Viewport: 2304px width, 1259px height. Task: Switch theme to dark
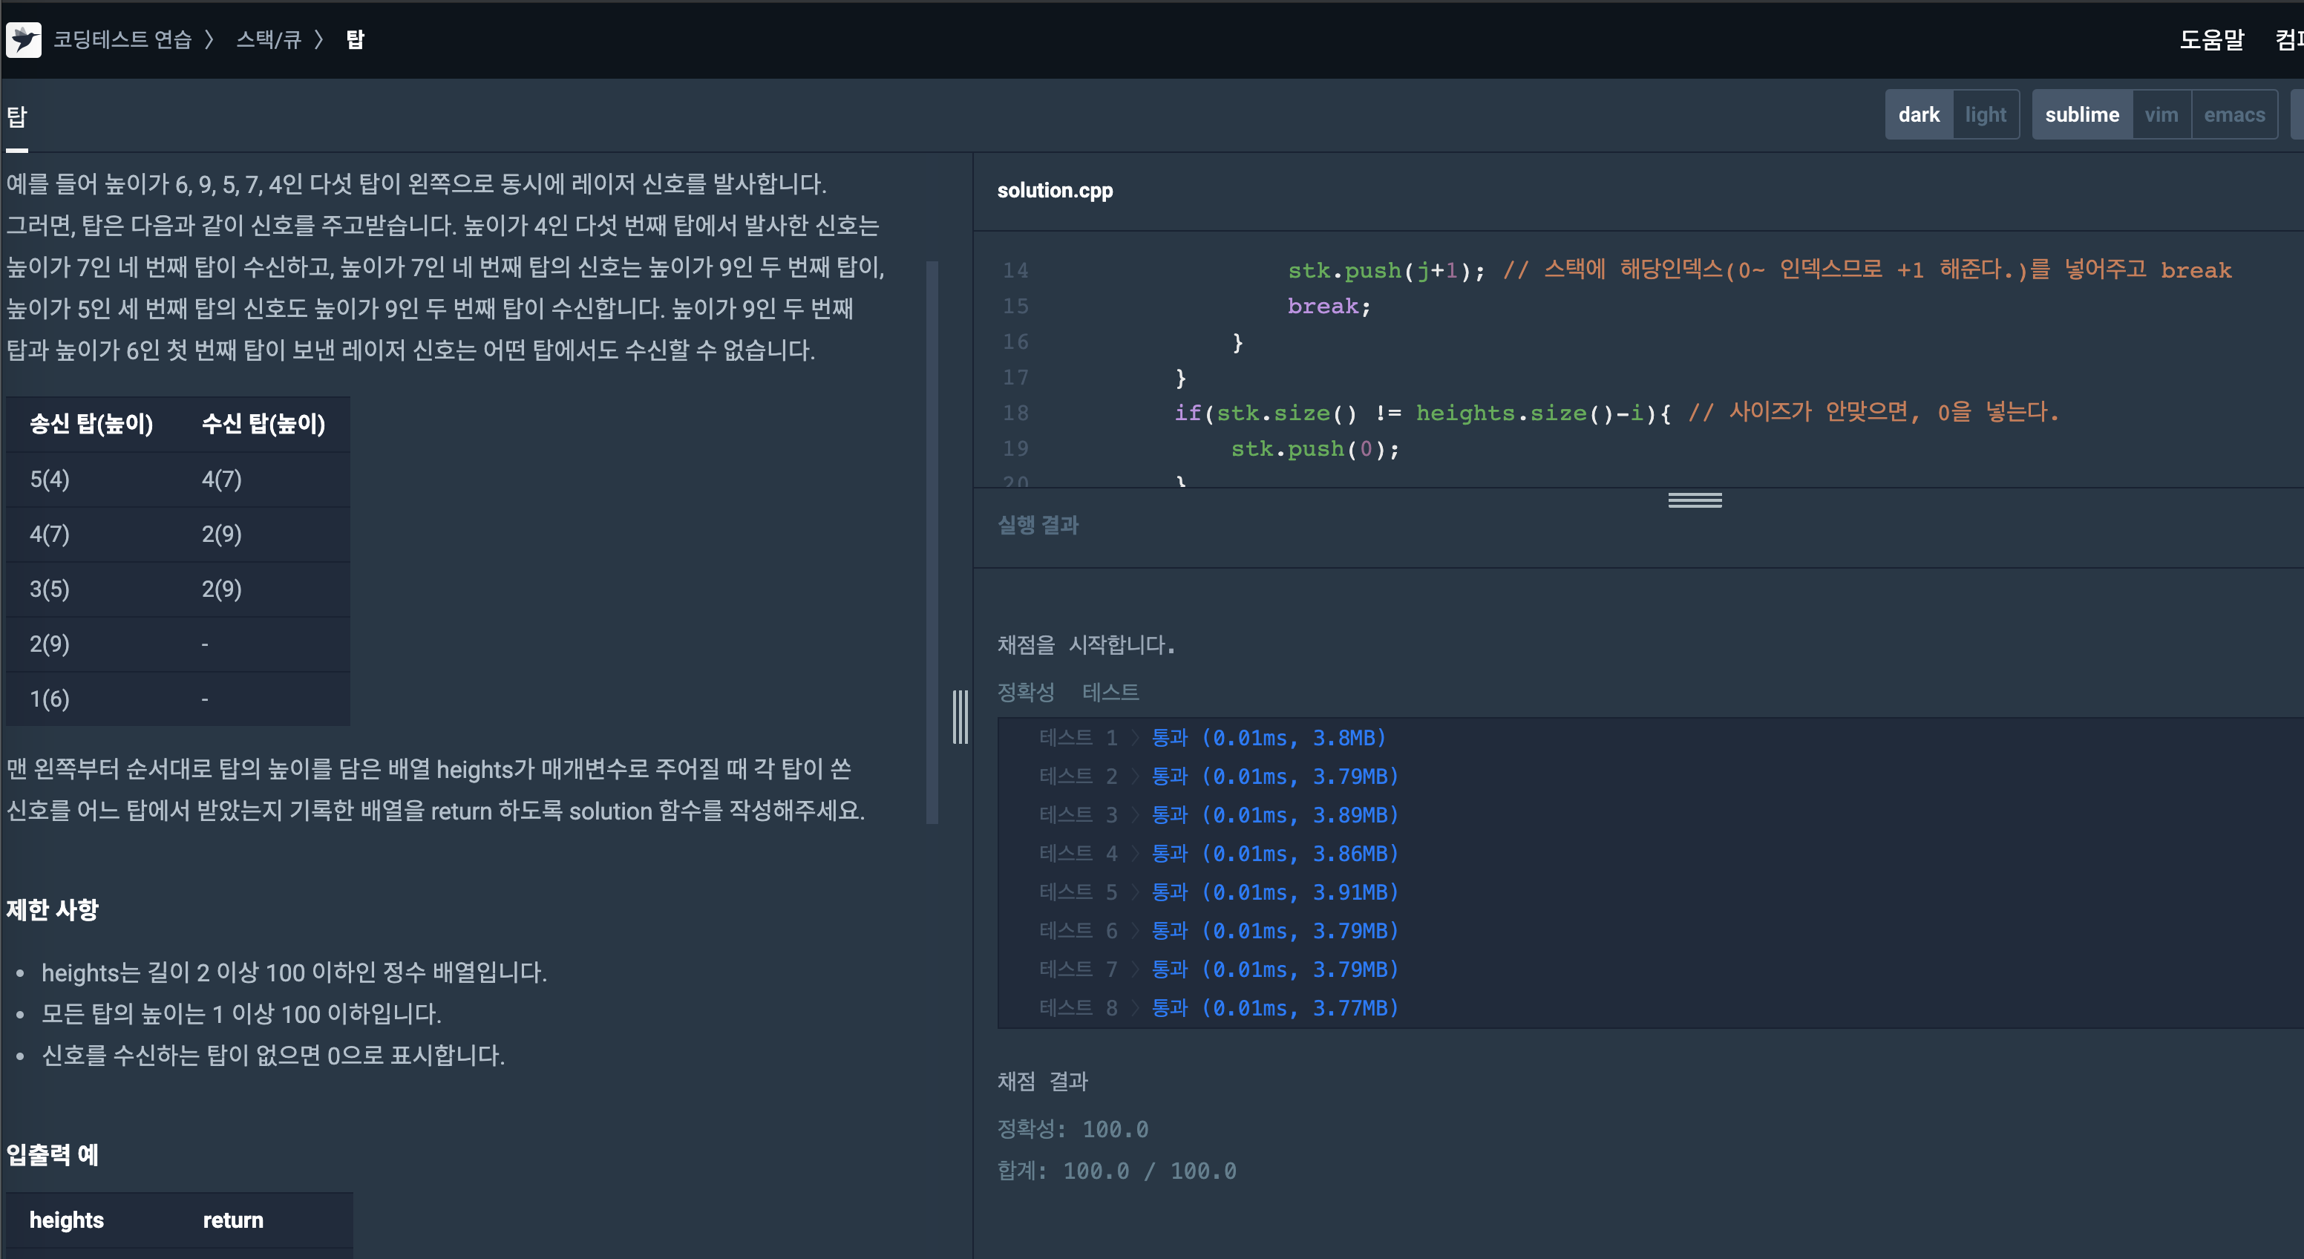click(1919, 114)
